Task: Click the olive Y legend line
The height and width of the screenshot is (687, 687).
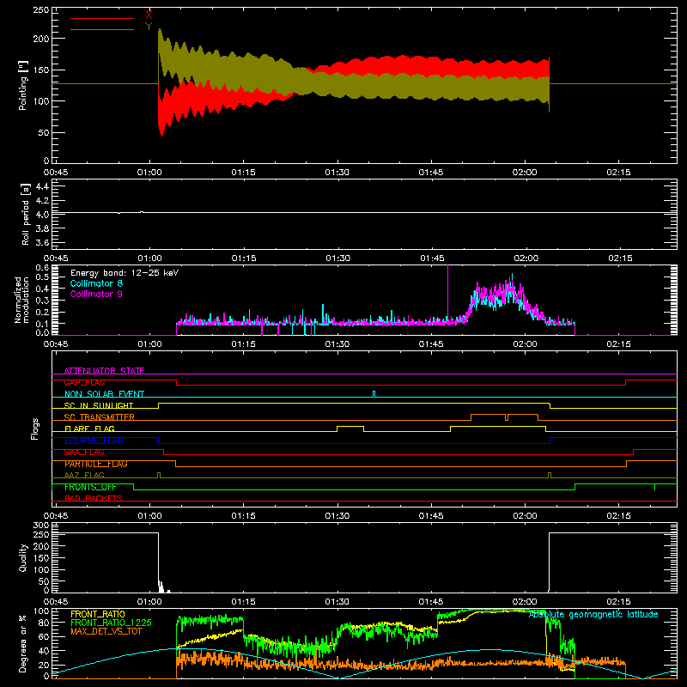Action: click(102, 29)
